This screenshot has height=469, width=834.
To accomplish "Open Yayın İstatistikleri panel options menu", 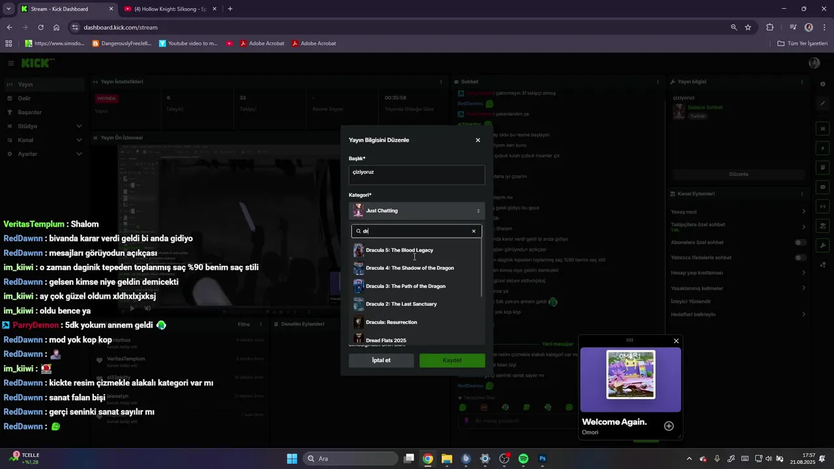I will pos(441,82).
